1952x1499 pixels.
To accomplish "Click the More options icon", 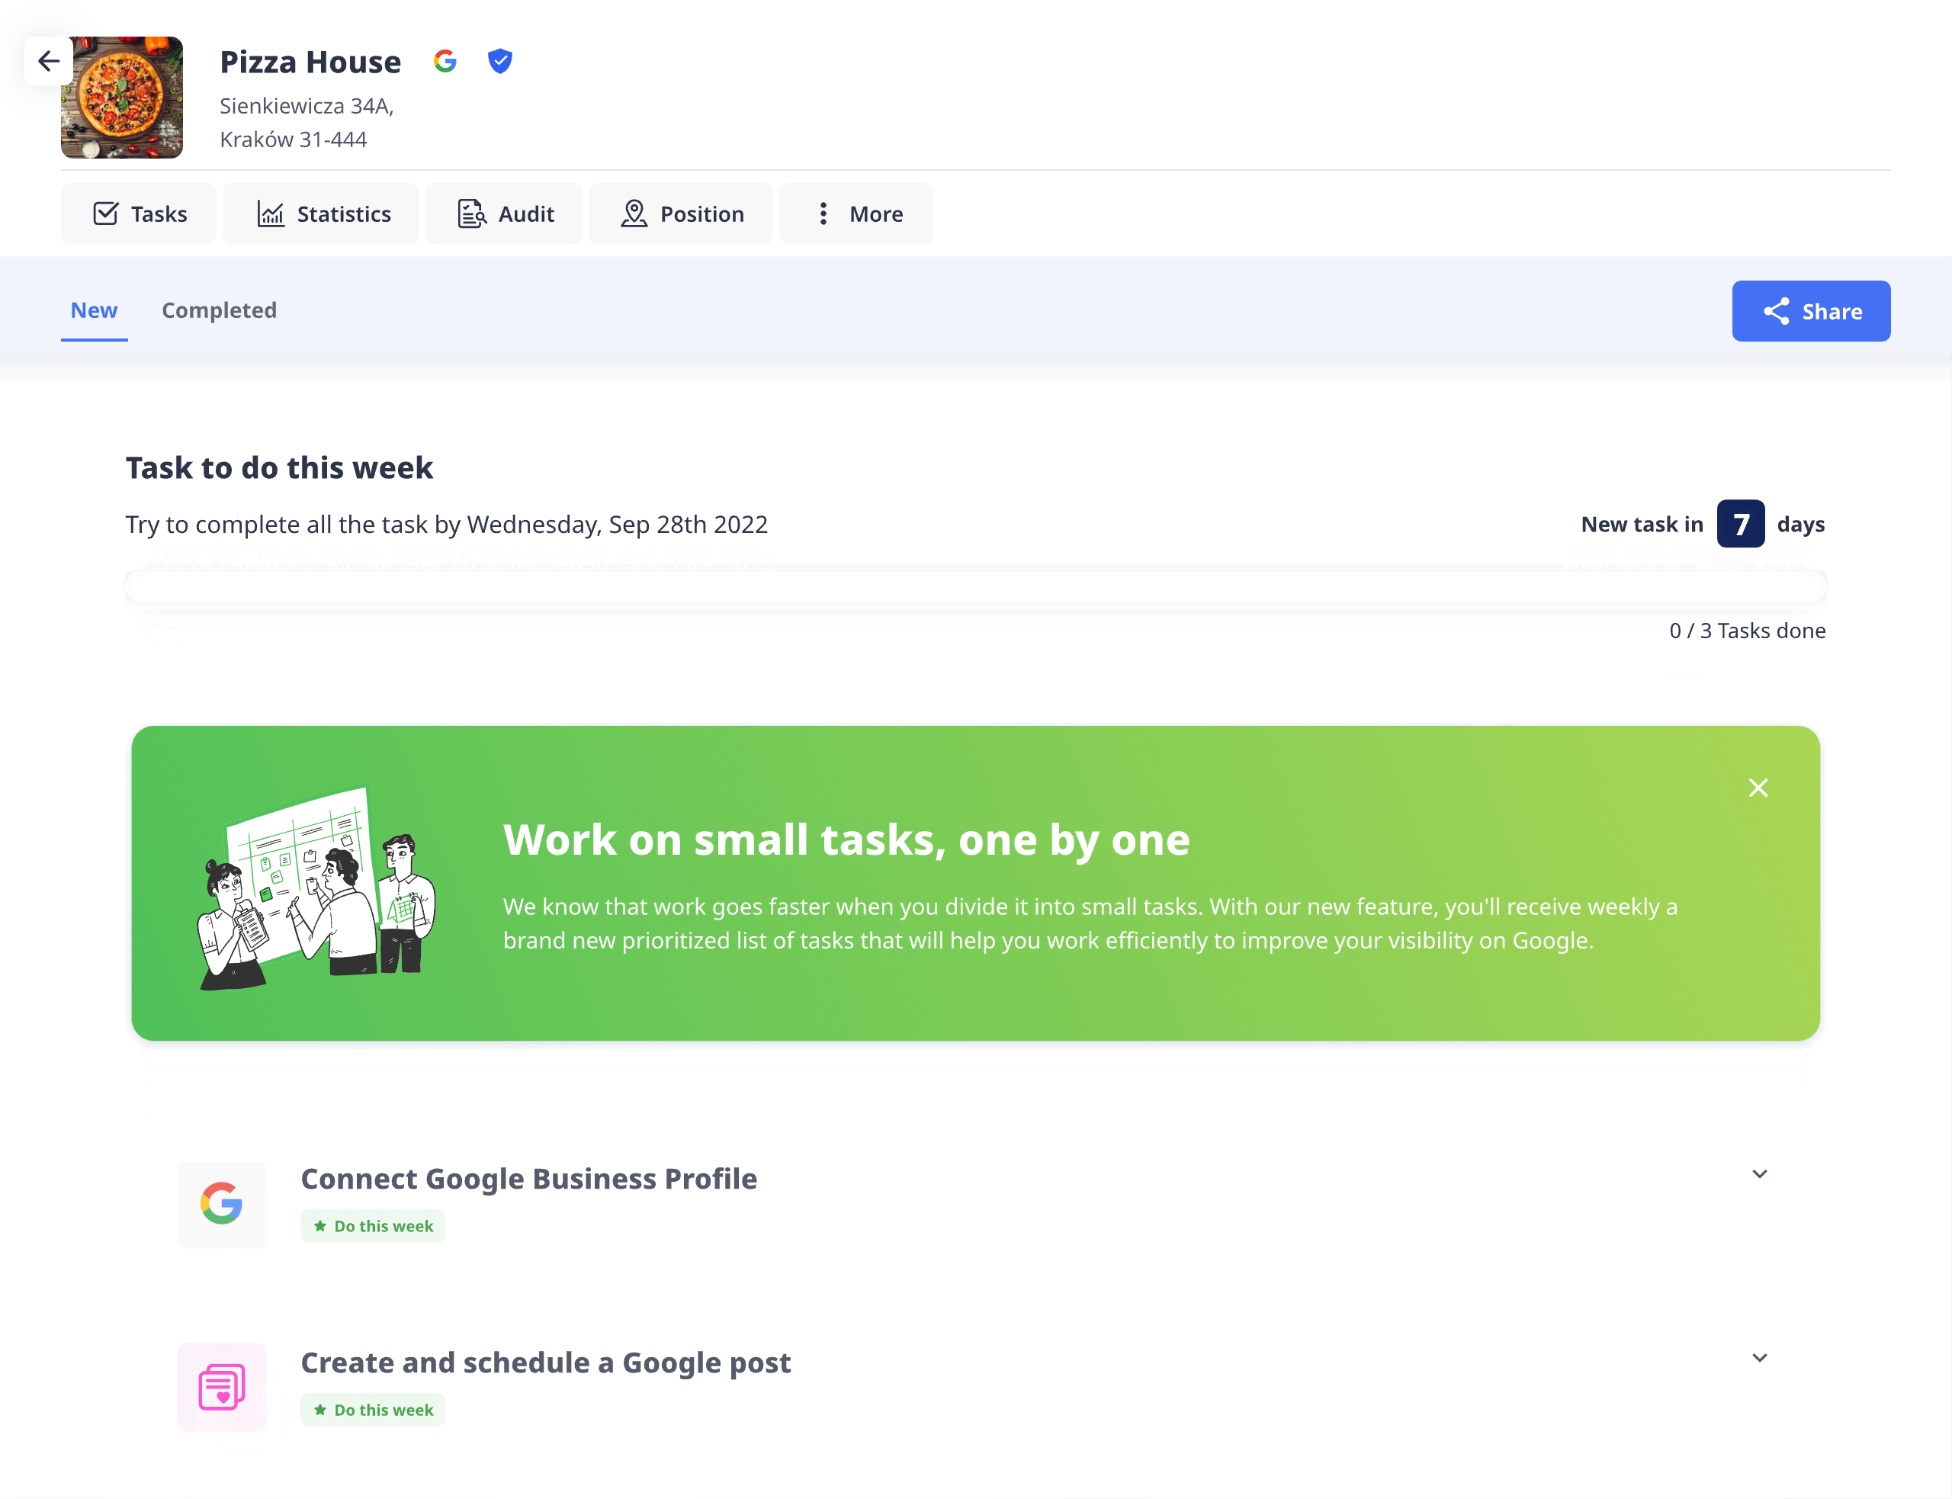I will pos(823,213).
